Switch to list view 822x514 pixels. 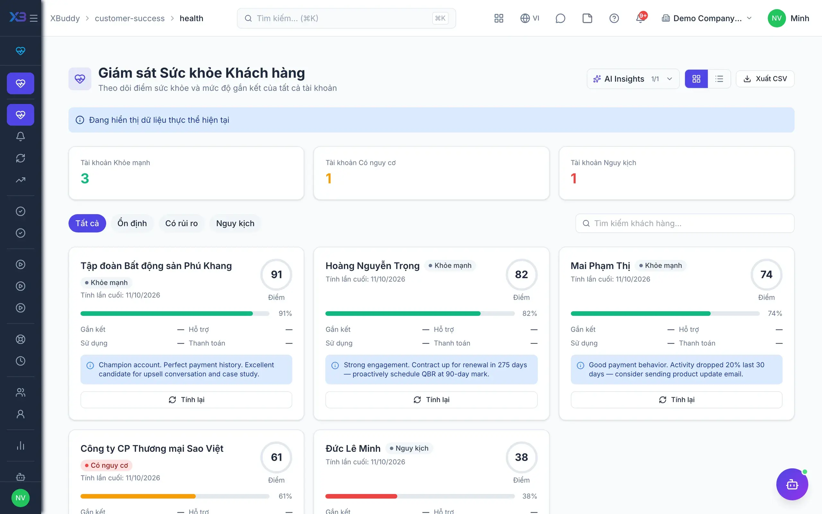pos(719,79)
